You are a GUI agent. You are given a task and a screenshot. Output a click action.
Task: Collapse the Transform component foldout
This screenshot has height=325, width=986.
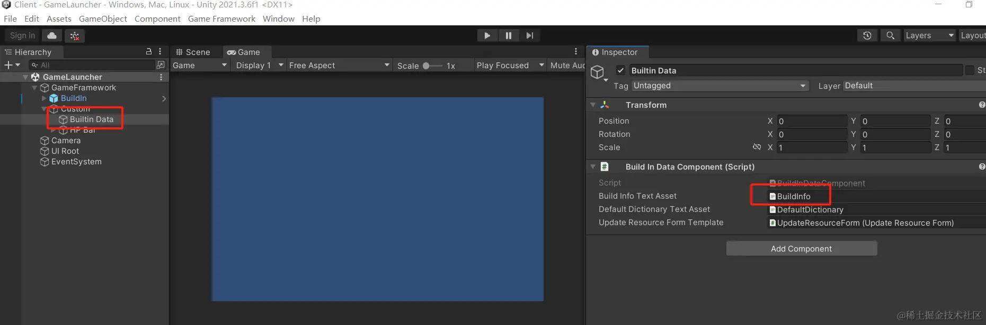pos(593,105)
